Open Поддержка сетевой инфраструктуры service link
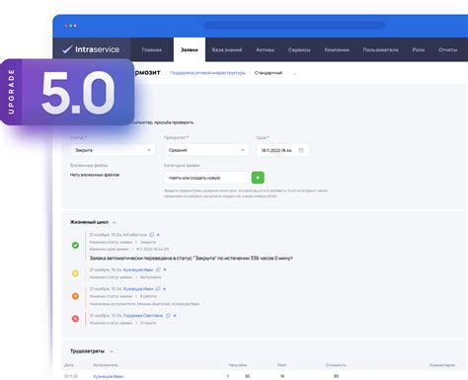Image resolution: width=468 pixels, height=380 pixels. pos(207,73)
